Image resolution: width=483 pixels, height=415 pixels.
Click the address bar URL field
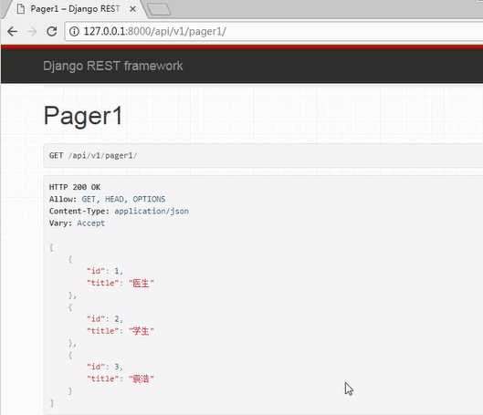point(274,31)
